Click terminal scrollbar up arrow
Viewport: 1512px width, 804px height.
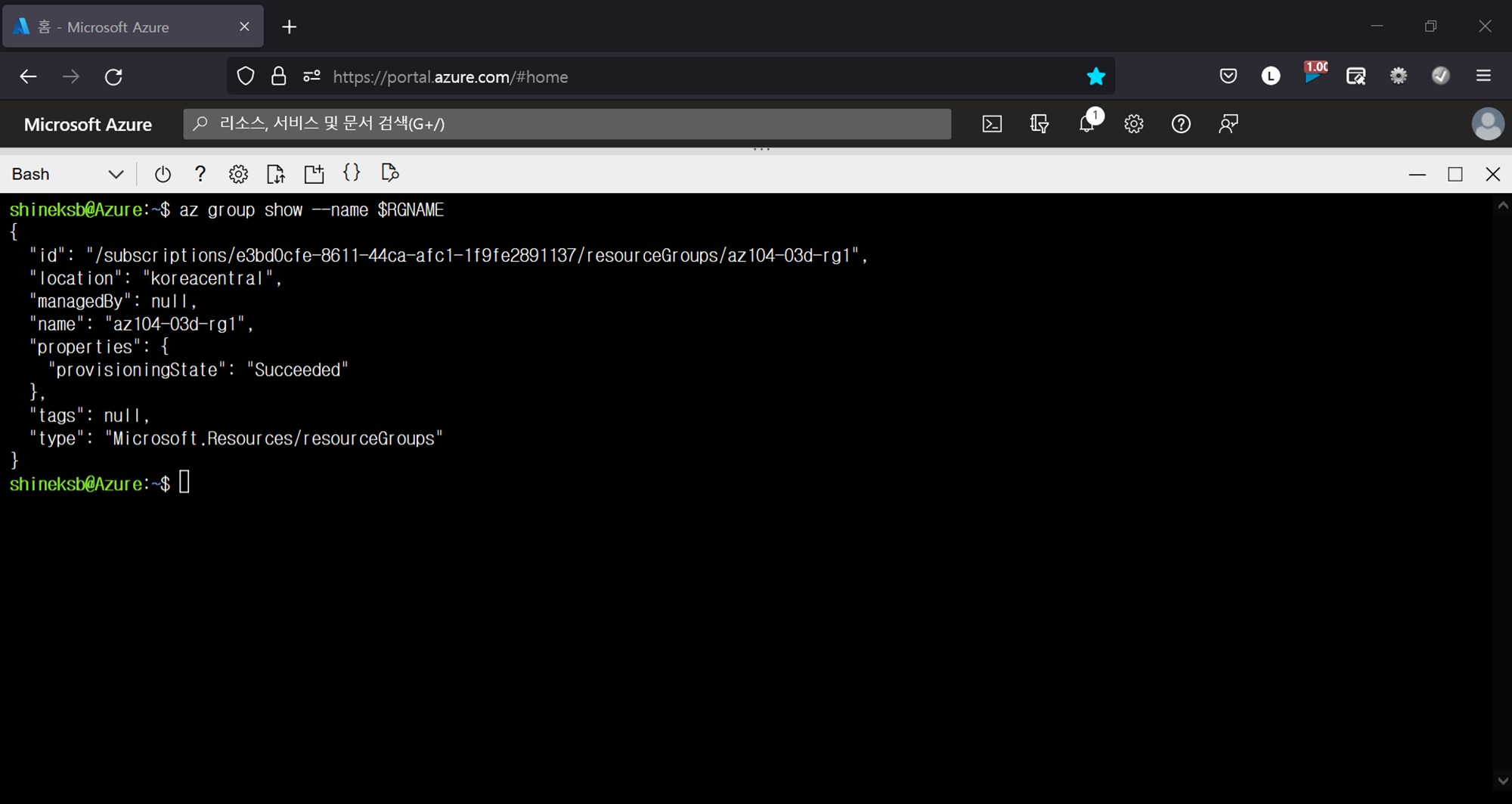coord(1503,206)
